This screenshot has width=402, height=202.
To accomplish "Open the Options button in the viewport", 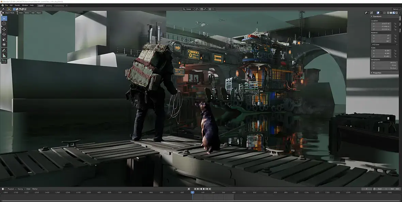I will (x=396, y=9).
